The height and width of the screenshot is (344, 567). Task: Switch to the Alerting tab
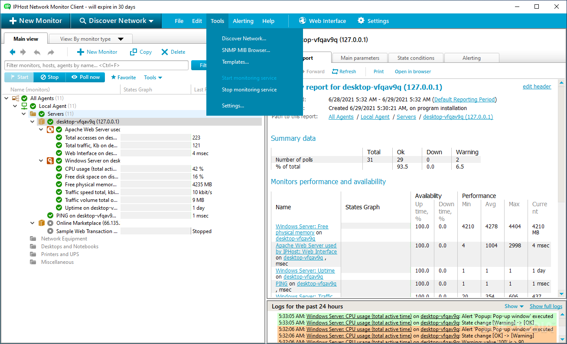[x=472, y=58]
